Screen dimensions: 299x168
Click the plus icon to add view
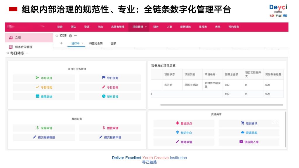(x=61, y=43)
